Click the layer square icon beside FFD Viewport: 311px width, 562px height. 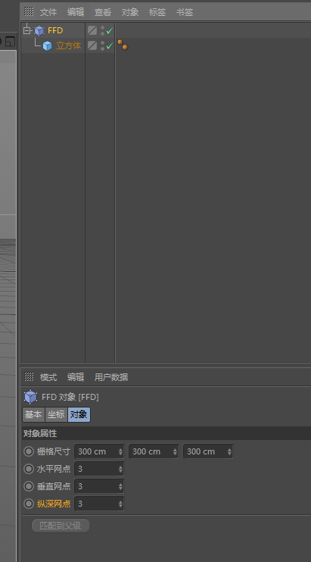(92, 30)
